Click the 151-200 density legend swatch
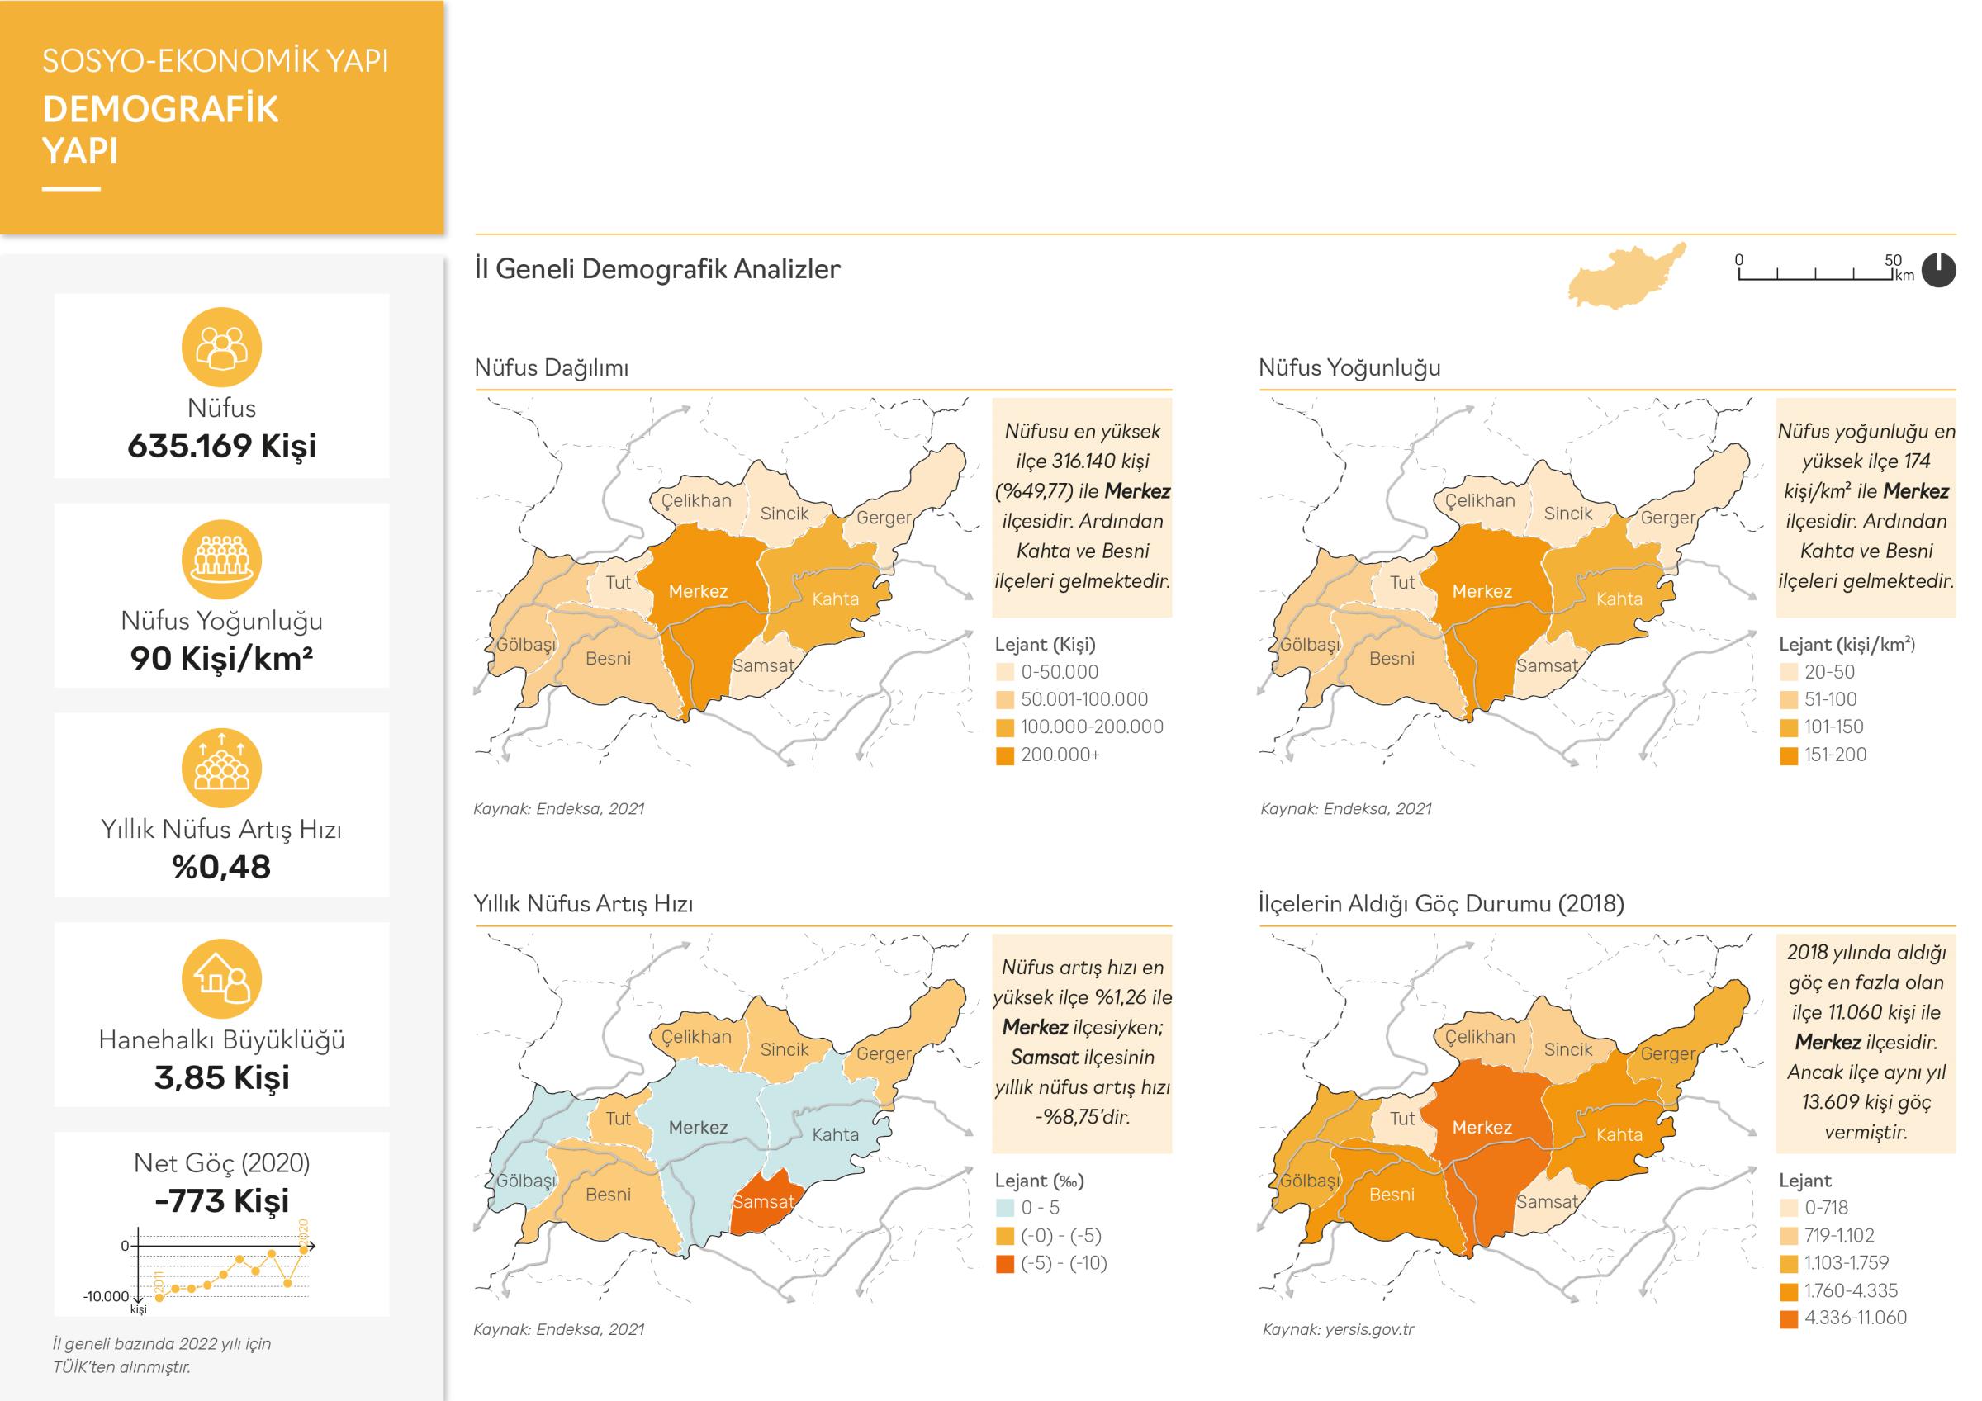Viewport: 1982px width, 1401px height. click(1789, 755)
